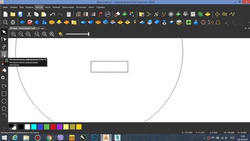Click the New model file icon
This screenshot has height=141, width=250.
5,14
